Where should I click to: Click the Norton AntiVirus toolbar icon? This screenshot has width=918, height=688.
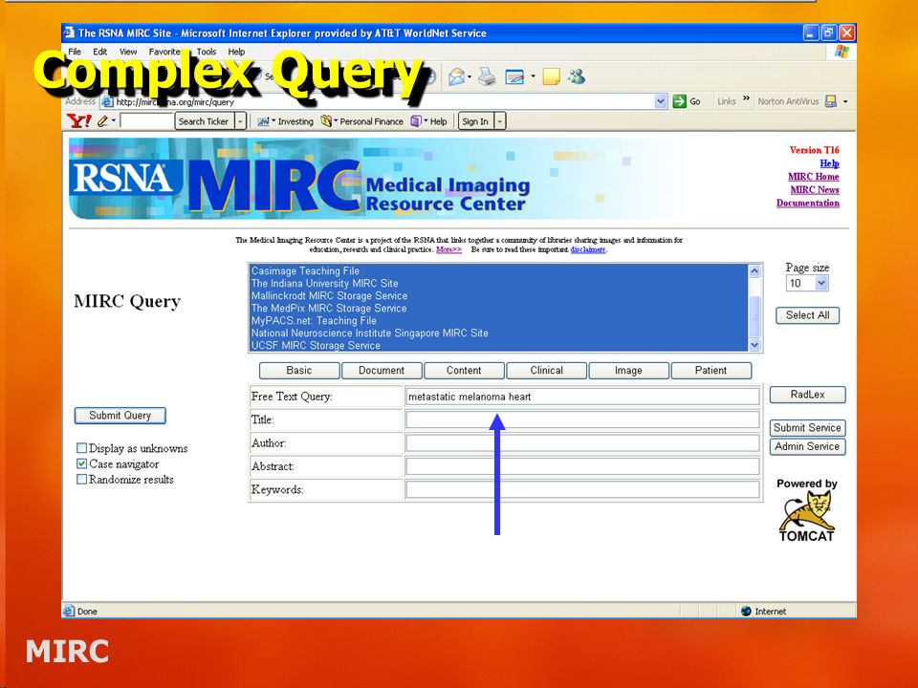[830, 101]
